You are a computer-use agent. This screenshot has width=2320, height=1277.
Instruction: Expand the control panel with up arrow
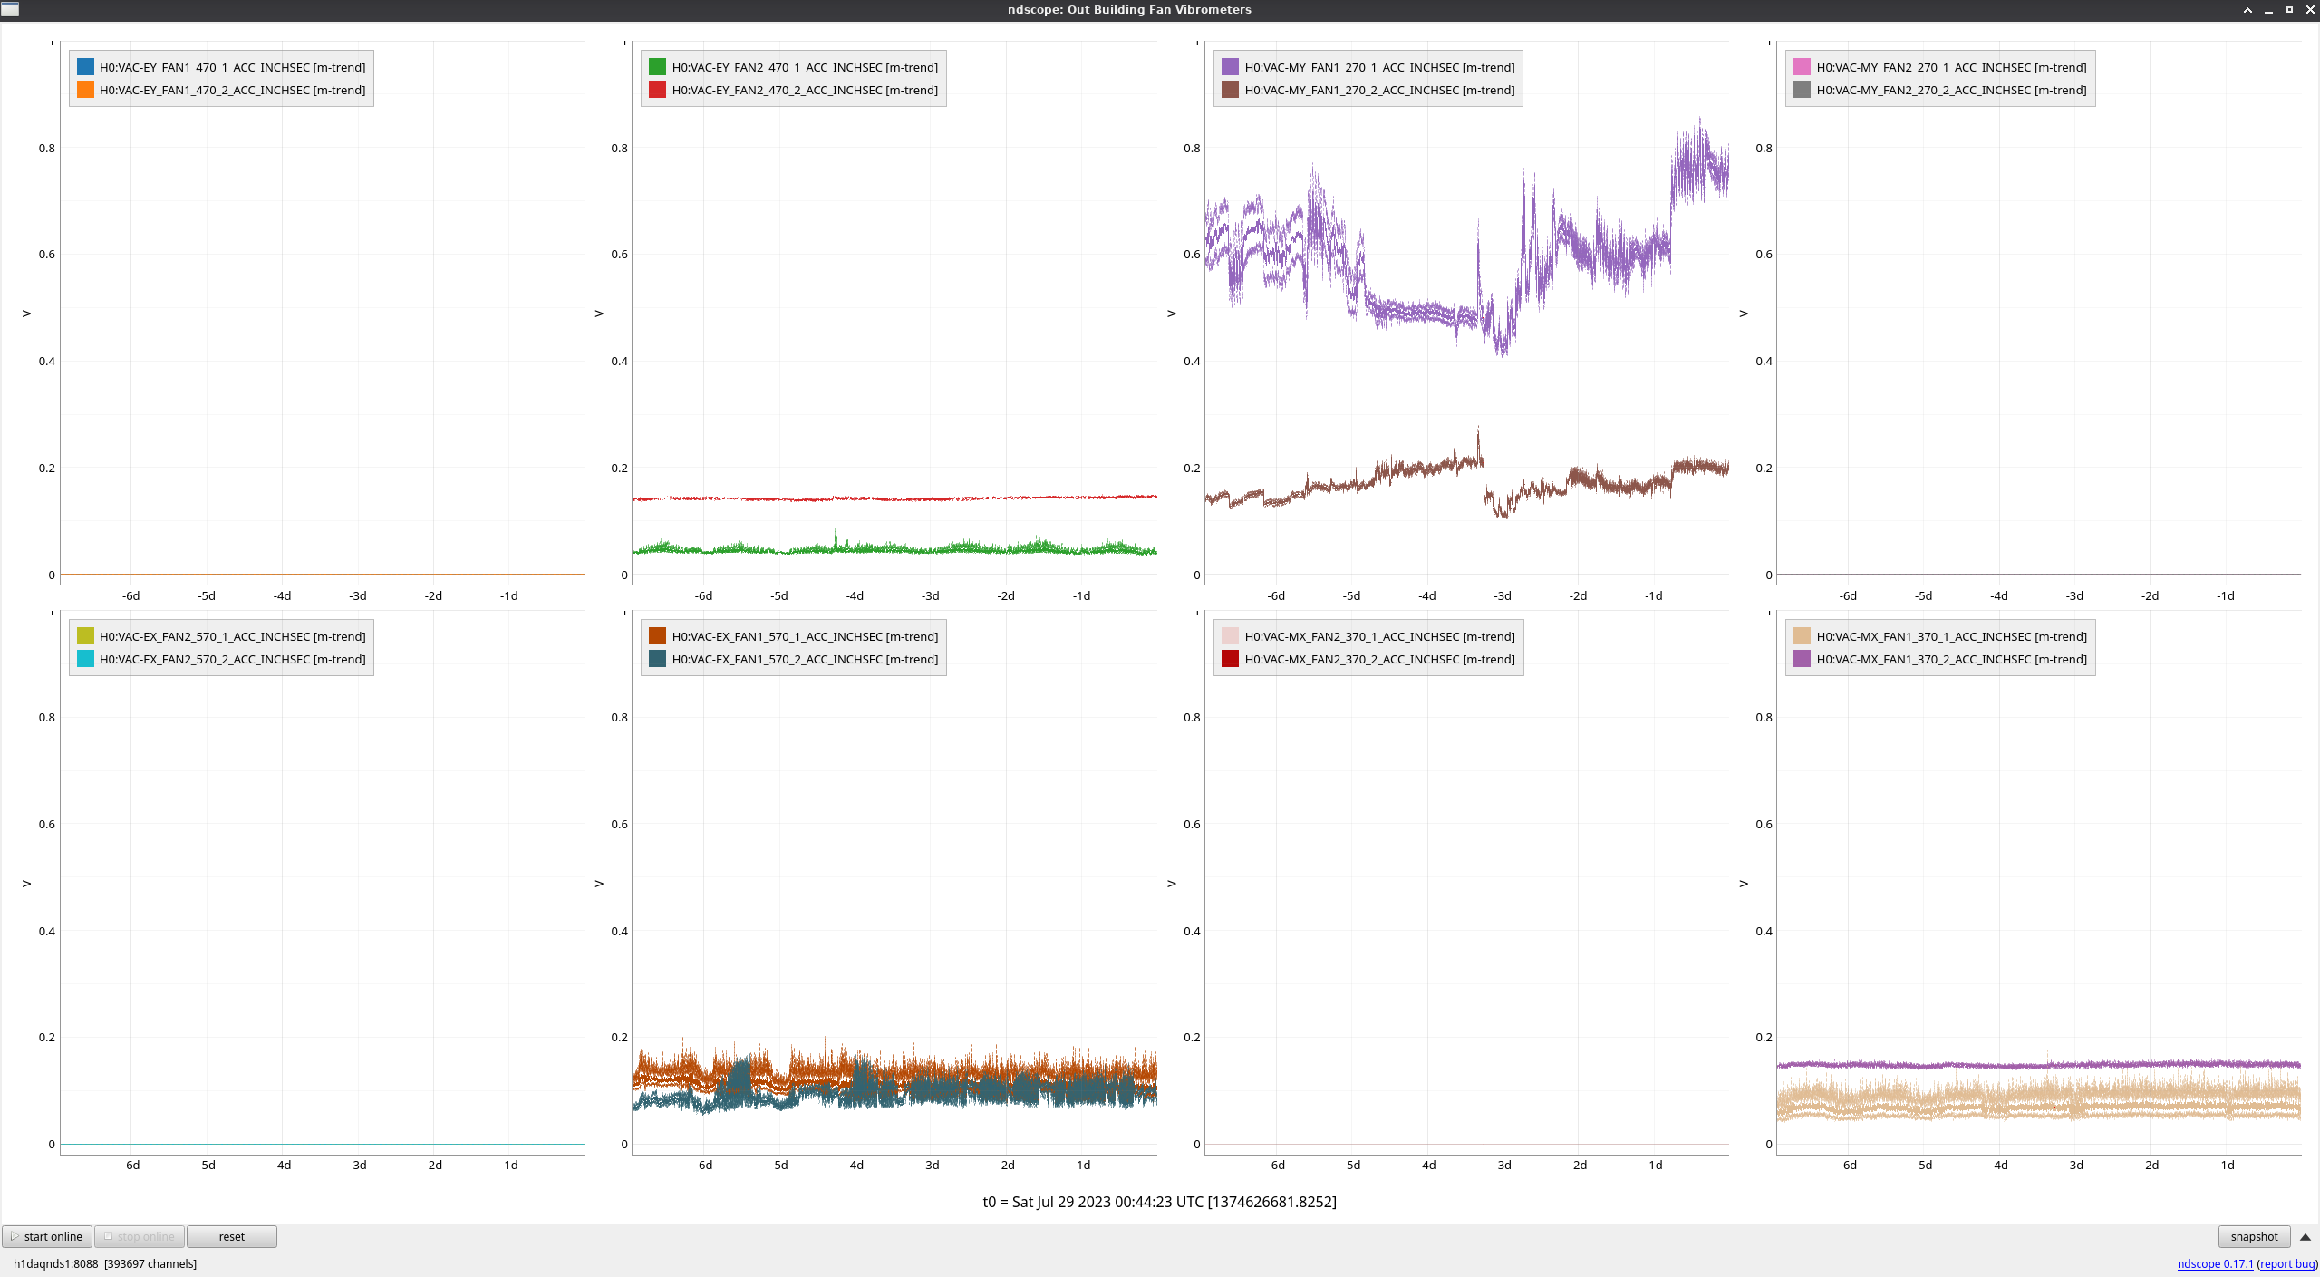pyautogui.click(x=2305, y=1237)
